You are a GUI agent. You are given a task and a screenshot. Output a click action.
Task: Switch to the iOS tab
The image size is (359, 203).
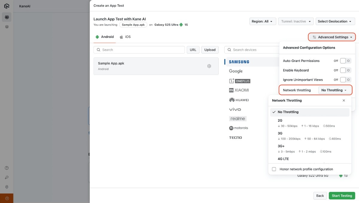125,37
